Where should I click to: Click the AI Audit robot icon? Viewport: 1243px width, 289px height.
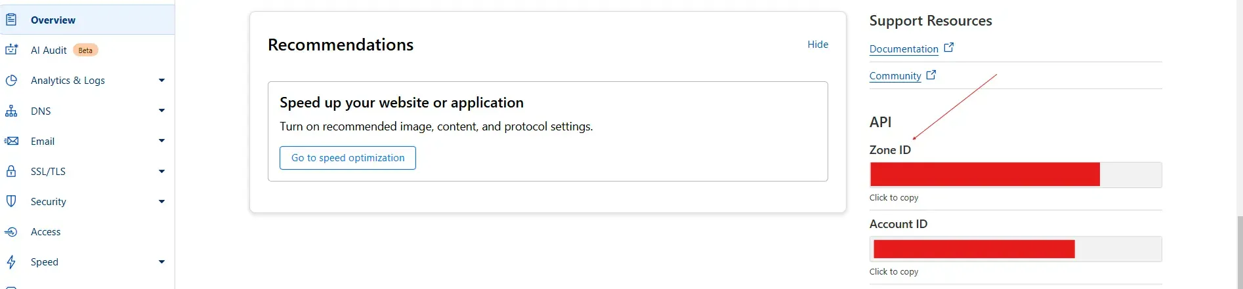[11, 50]
